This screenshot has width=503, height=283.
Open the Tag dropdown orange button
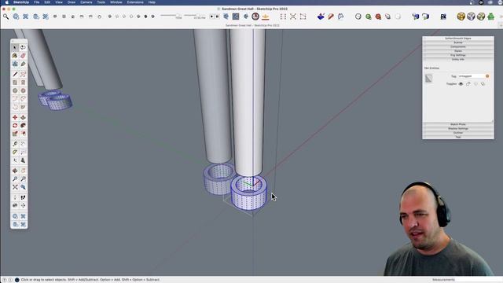(487, 76)
